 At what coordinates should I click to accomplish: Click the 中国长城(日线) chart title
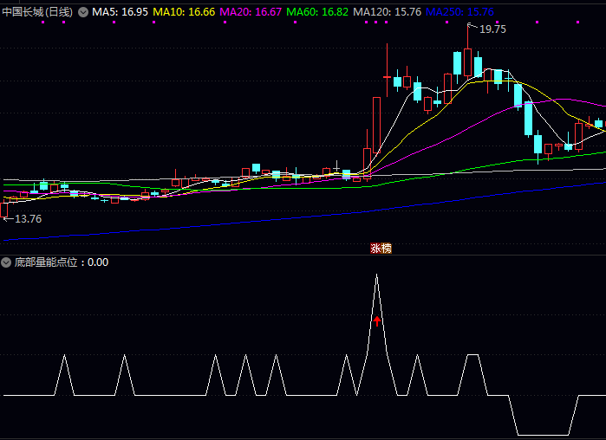tap(37, 12)
